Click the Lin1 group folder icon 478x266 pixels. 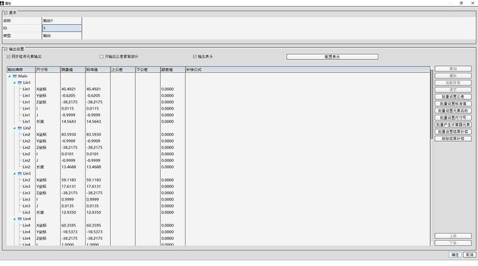pos(20,83)
